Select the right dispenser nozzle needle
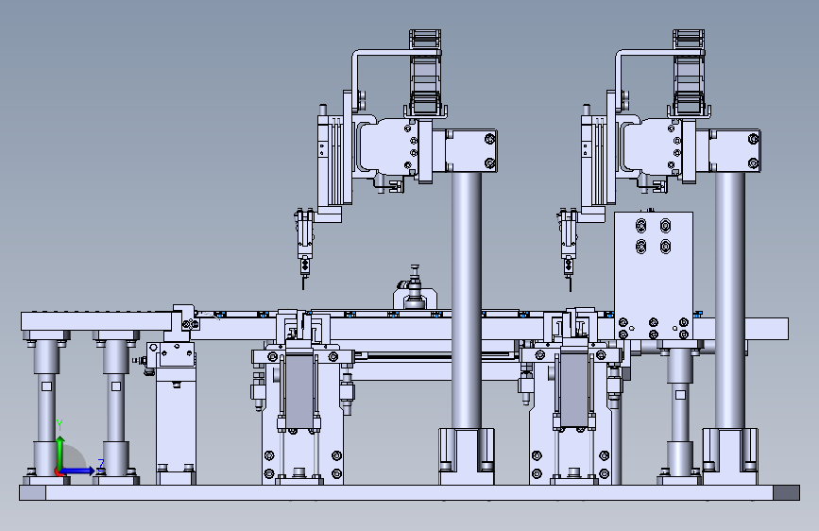819x531 pixels. click(x=571, y=283)
